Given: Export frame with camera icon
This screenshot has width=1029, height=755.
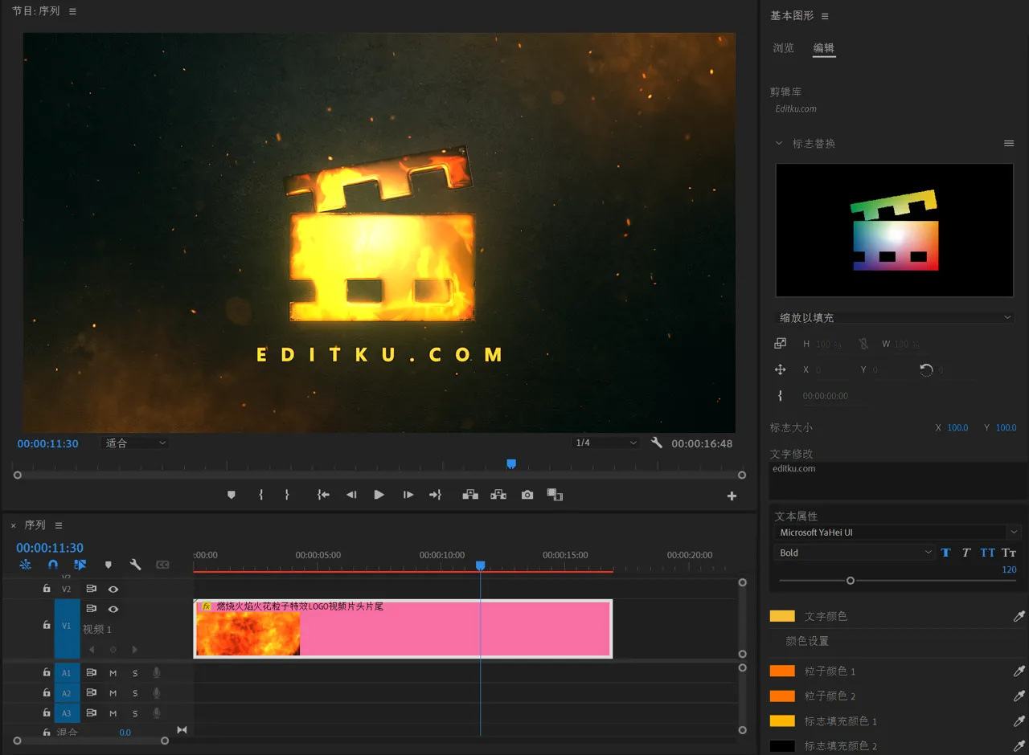Looking at the screenshot, I should (x=527, y=496).
